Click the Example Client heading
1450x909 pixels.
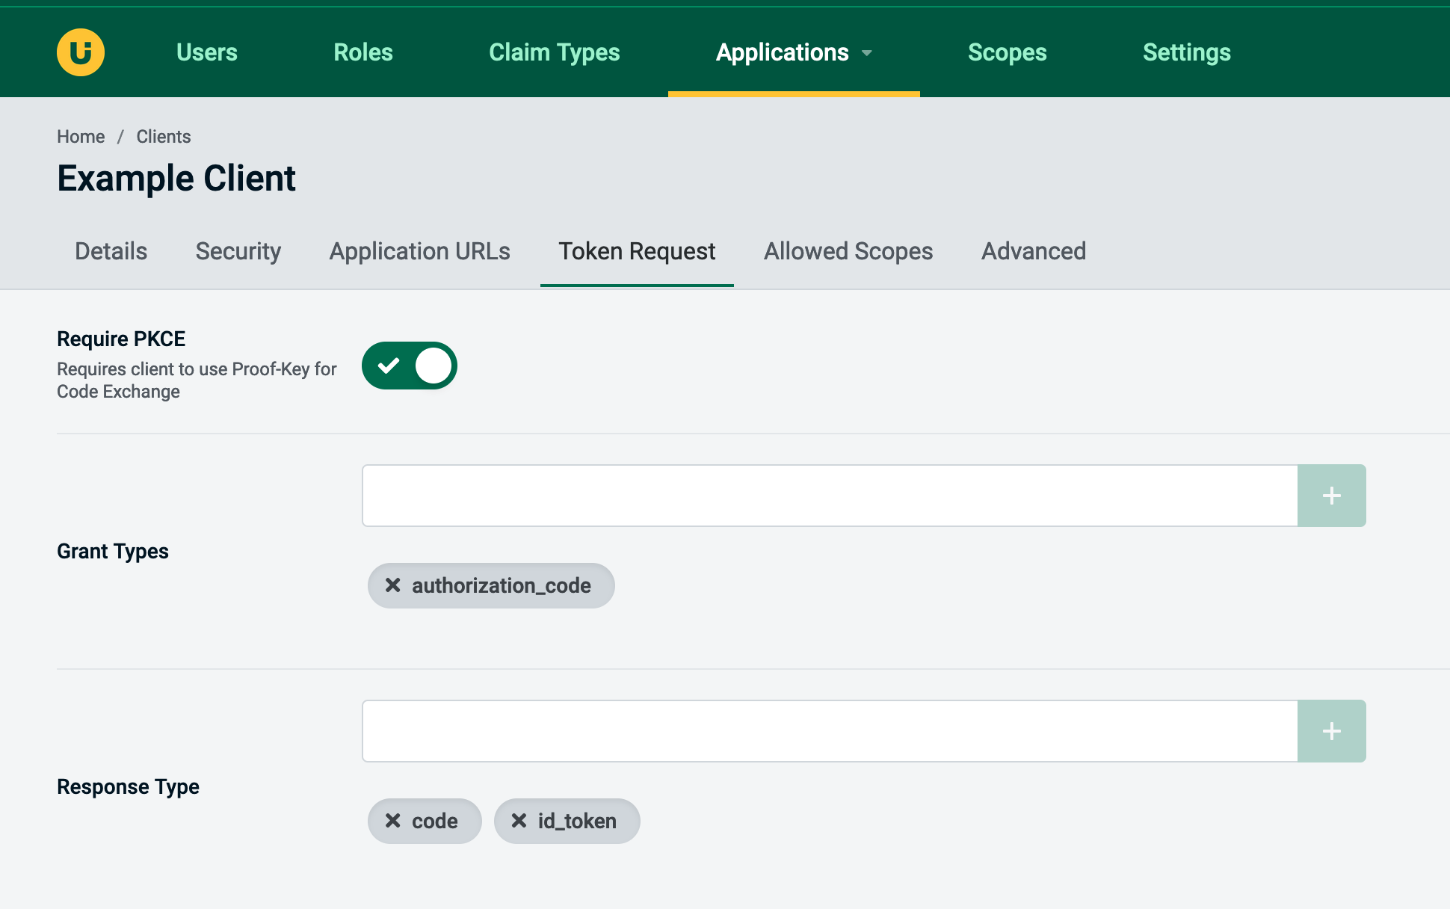[176, 179]
